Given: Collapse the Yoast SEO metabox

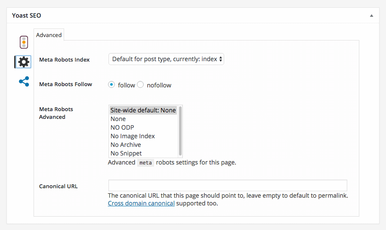Looking at the screenshot, I should click(x=371, y=16).
